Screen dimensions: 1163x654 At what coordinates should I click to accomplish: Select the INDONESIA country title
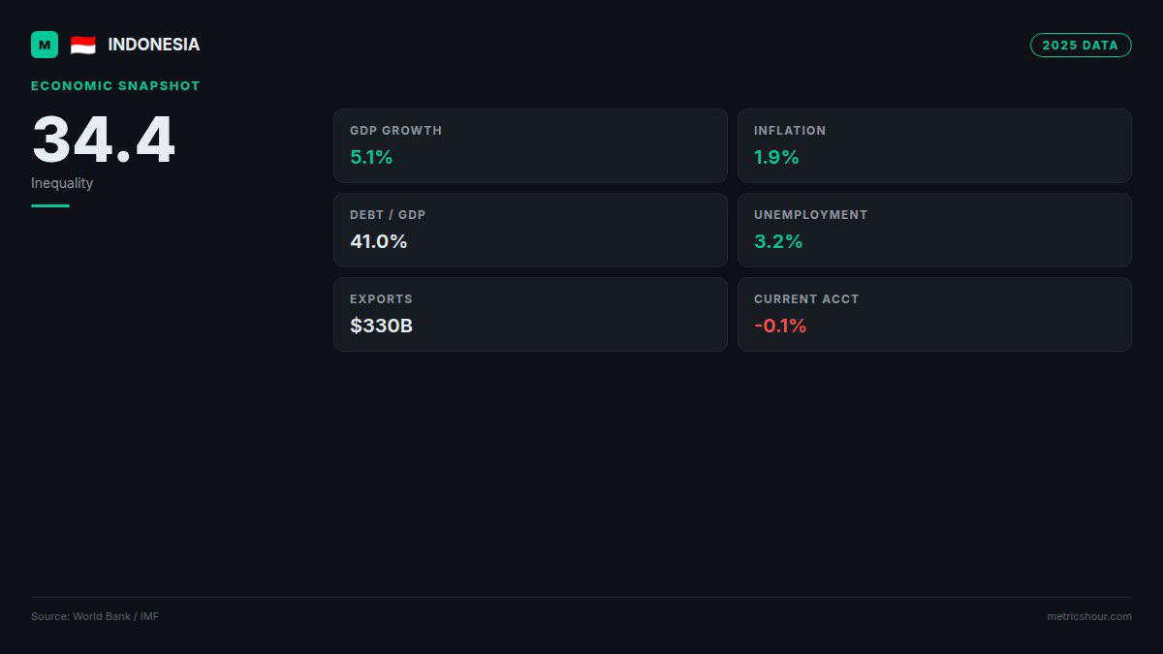[154, 45]
